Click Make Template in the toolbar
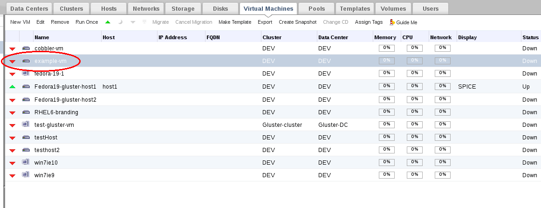 pyautogui.click(x=235, y=22)
